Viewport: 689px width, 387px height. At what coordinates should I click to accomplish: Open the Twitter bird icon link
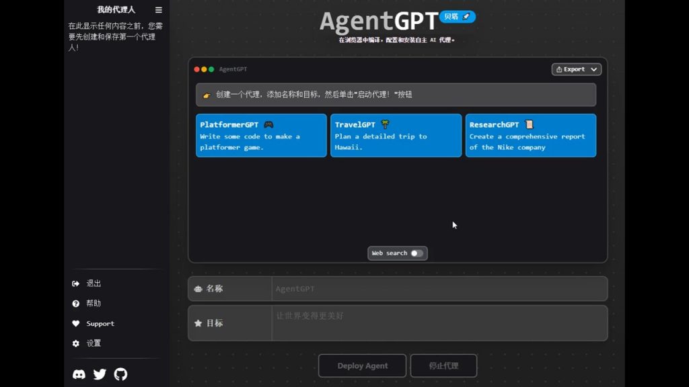[x=100, y=374]
